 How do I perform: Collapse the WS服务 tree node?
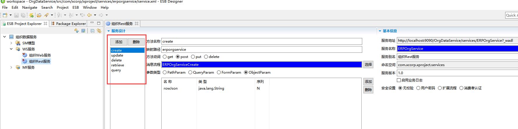coord(11,49)
